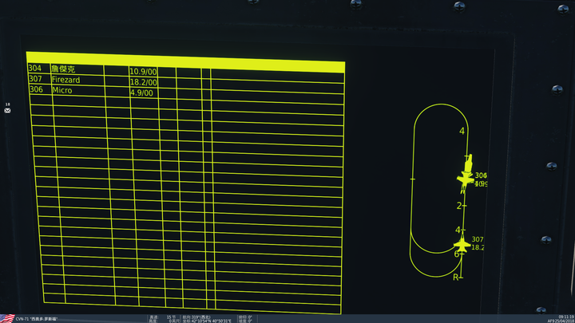Screen dimensions: 575x323
Task: Click the coordinates readout in status bar
Action: pyautogui.click(x=207, y=321)
